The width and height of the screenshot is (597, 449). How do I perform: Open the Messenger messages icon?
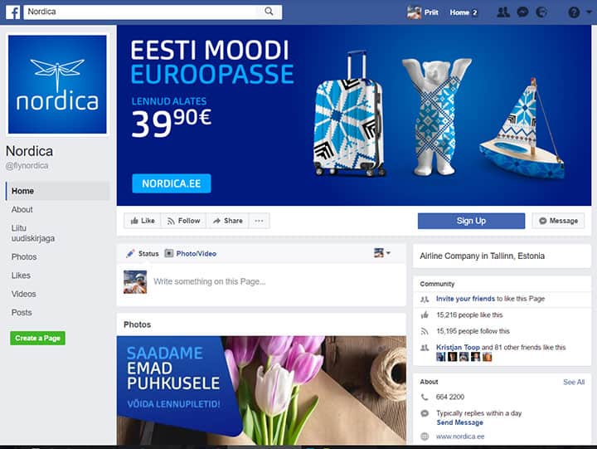(x=522, y=12)
